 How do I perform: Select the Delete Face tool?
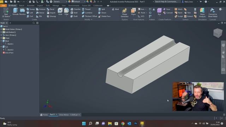point(105,16)
